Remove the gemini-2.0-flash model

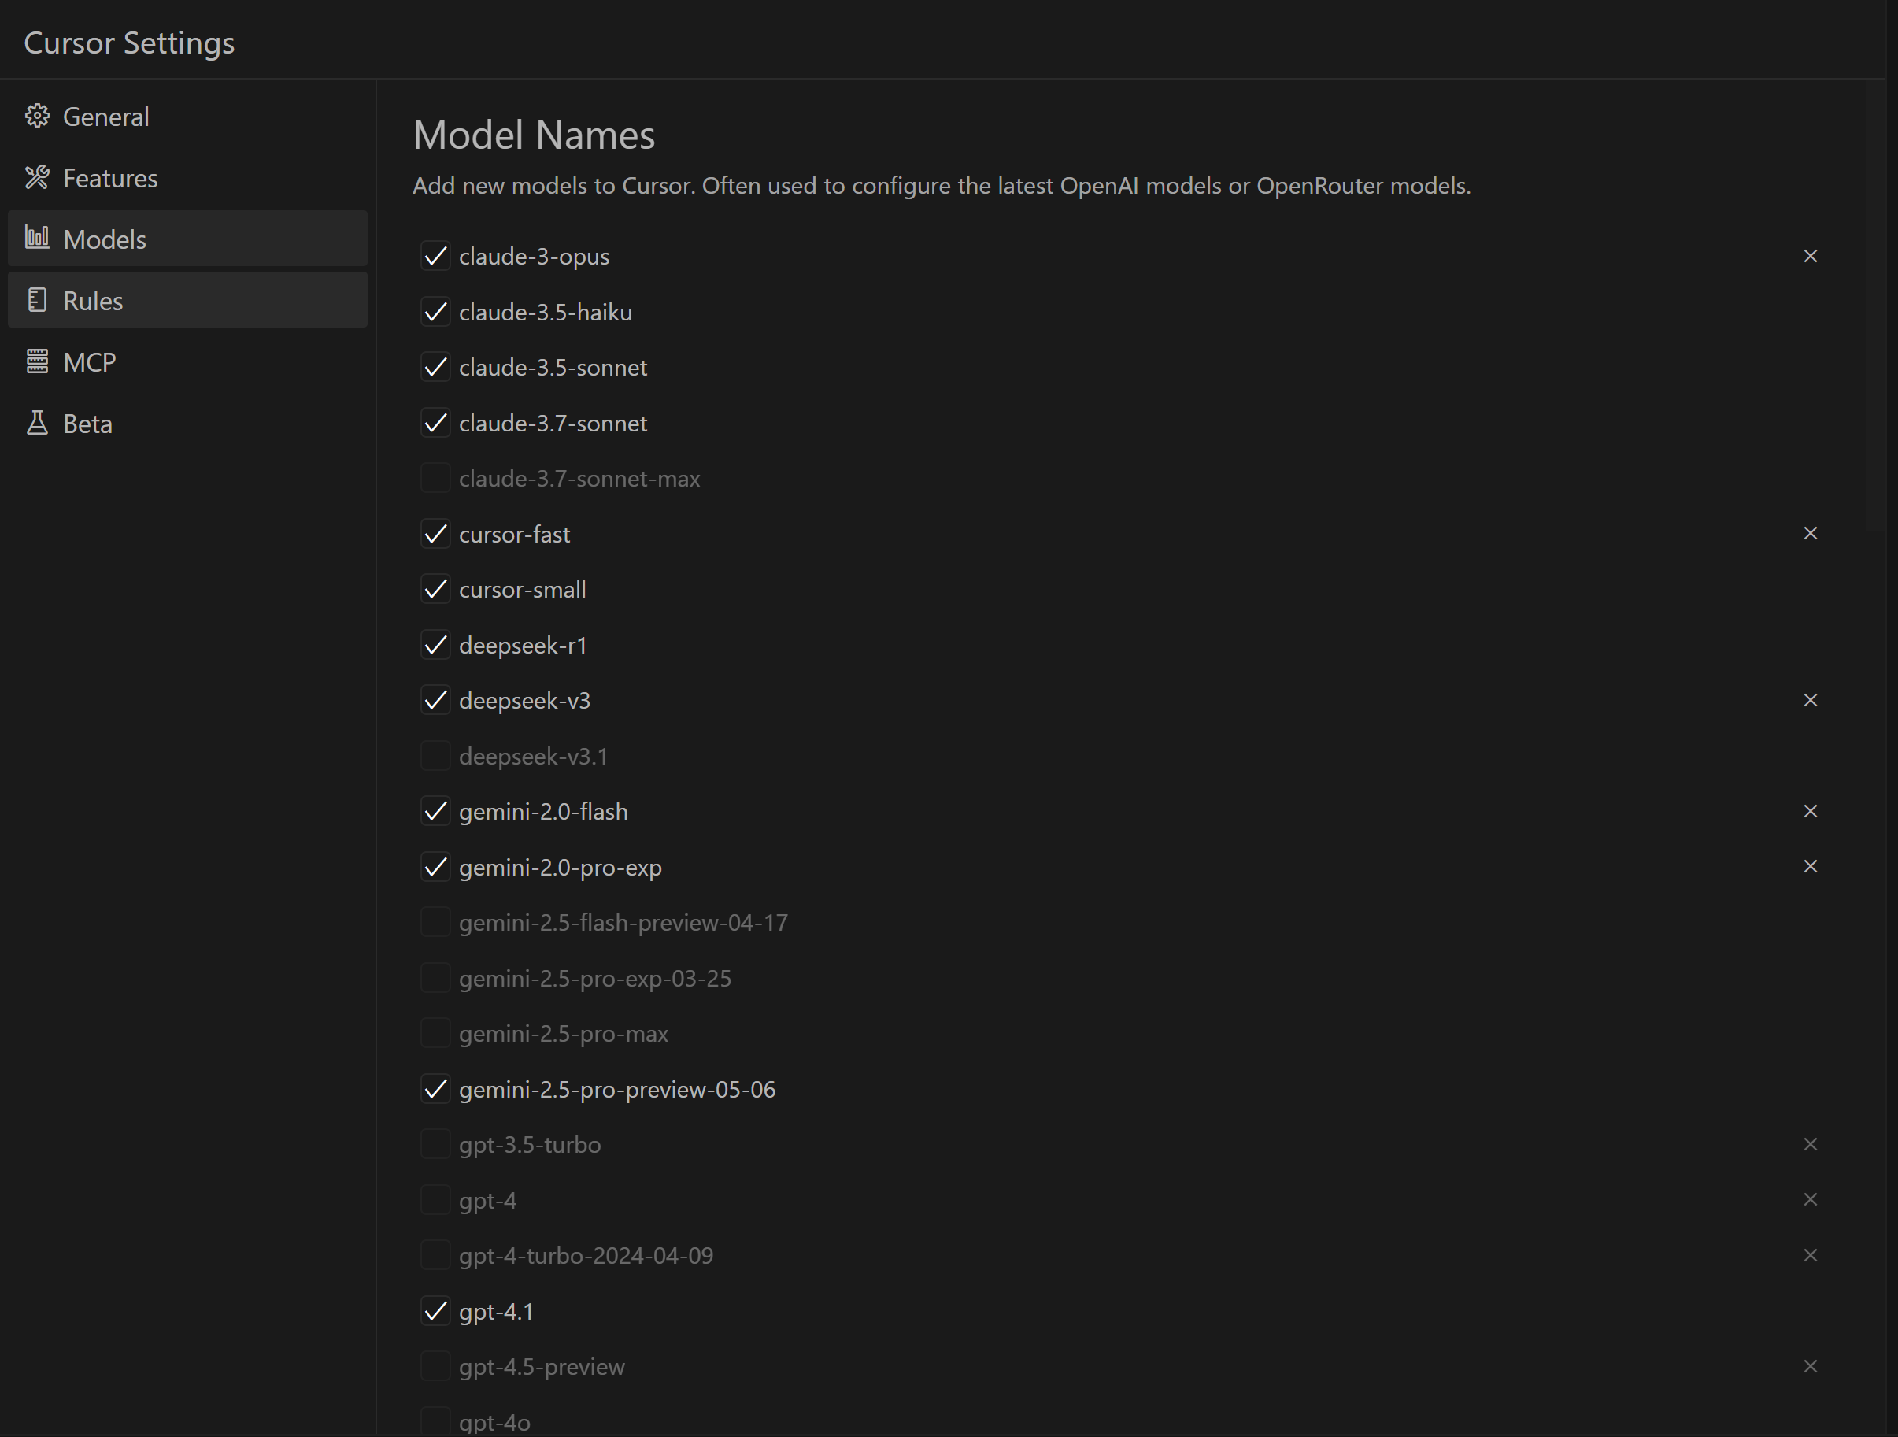[1811, 811]
